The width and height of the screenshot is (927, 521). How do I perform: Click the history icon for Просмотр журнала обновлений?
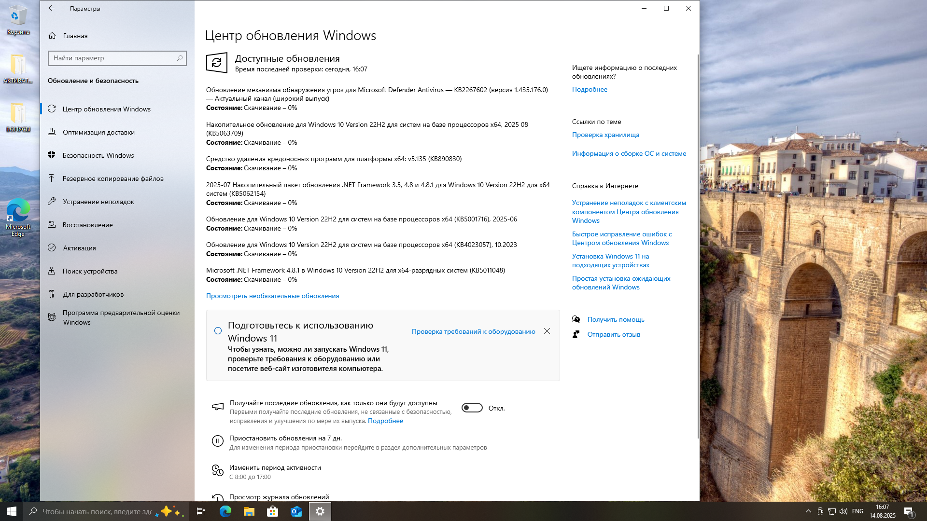[218, 498]
